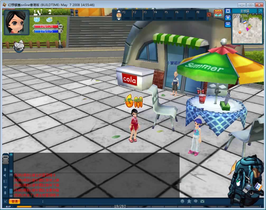Select the F1 hotkey slot
The width and height of the screenshot is (266, 210).
[127, 15]
